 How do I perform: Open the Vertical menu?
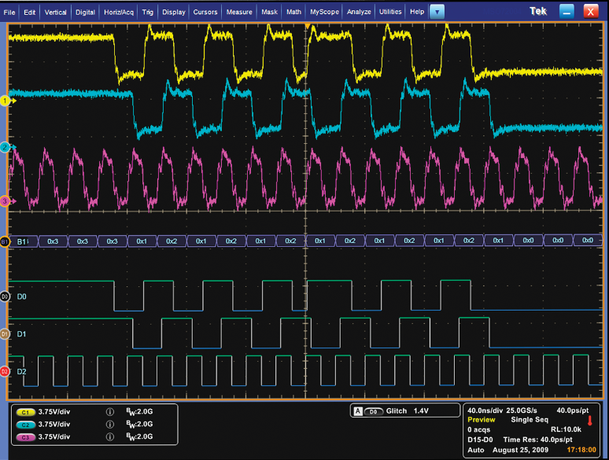tap(56, 12)
